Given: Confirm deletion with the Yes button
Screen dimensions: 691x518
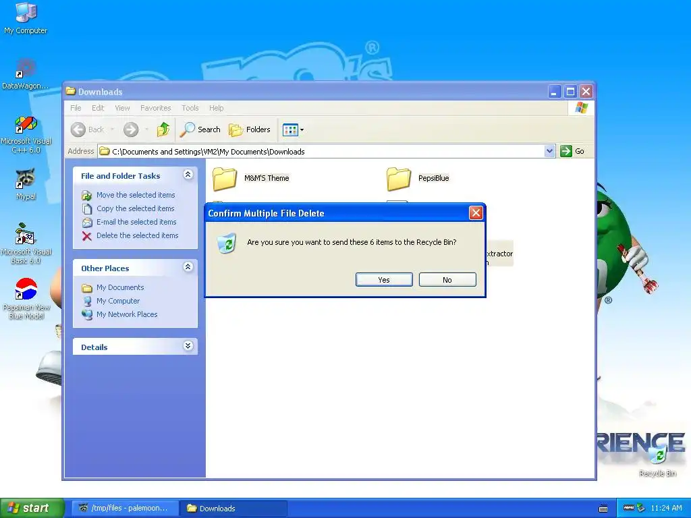Looking at the screenshot, I should pos(384,280).
